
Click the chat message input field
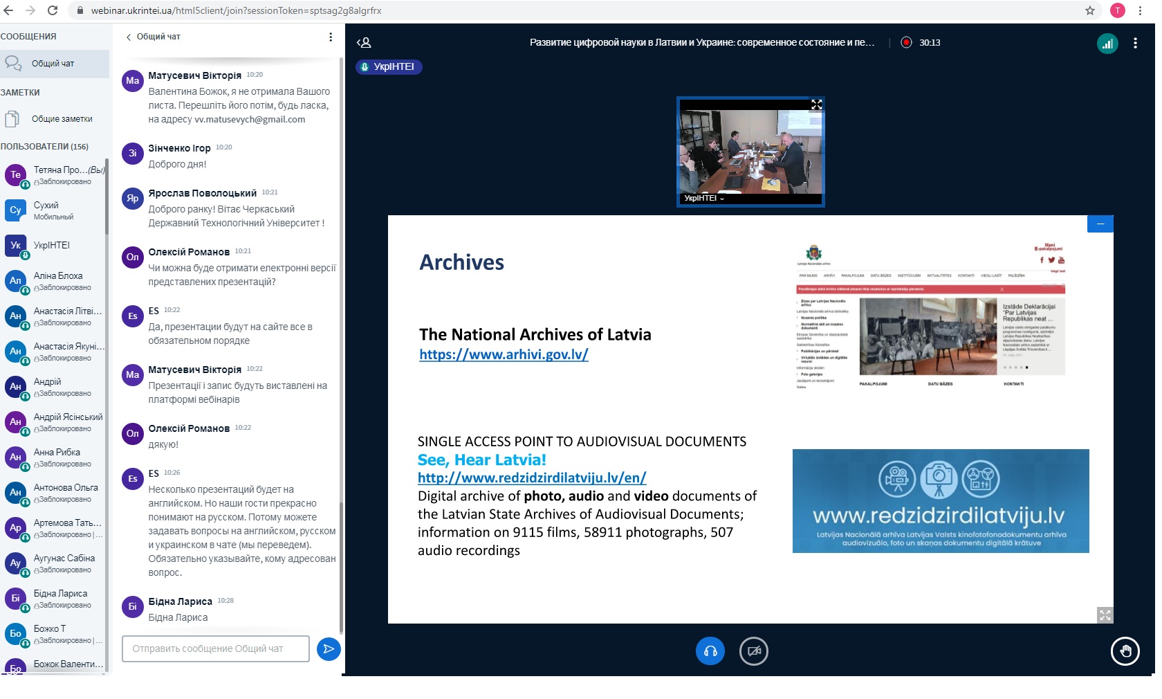[215, 648]
